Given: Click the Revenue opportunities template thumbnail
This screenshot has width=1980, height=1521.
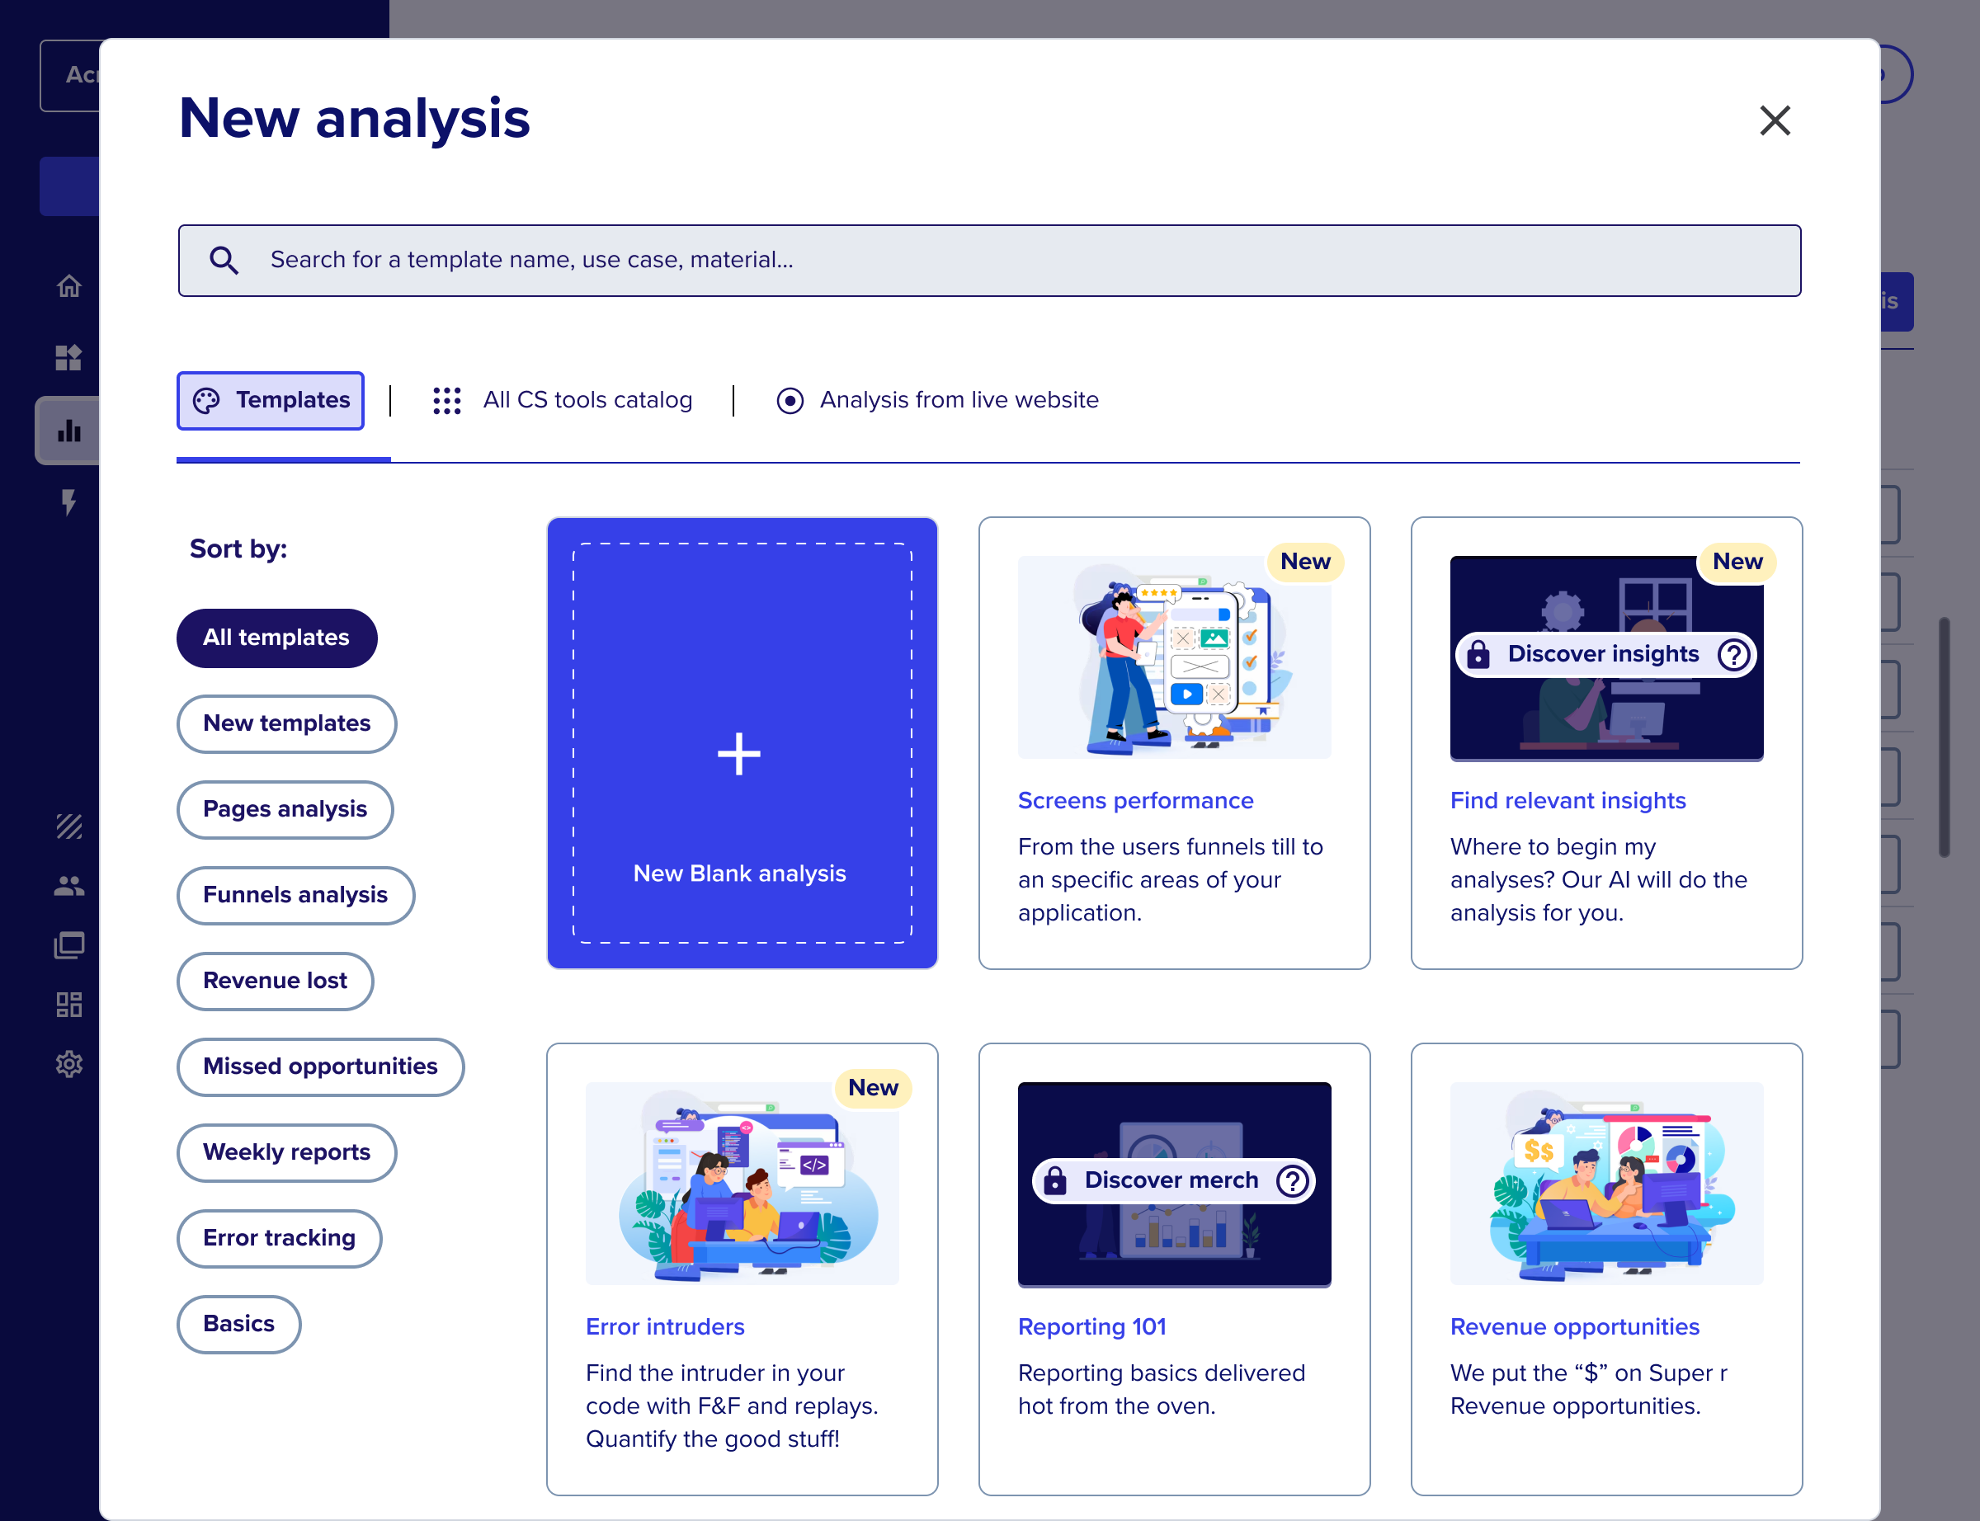Looking at the screenshot, I should (x=1606, y=1182).
